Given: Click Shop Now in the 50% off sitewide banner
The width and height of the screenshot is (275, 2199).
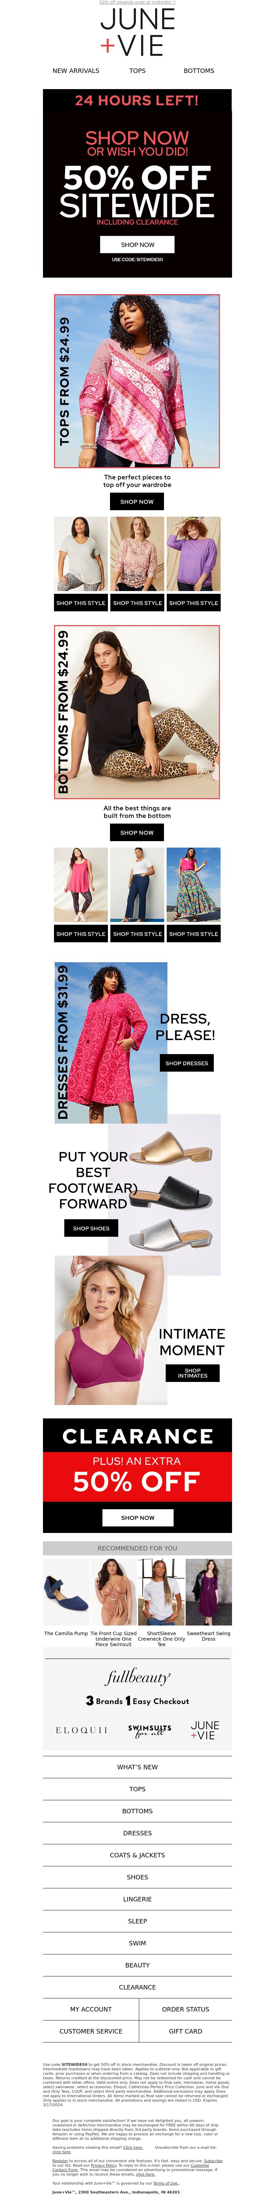Looking at the screenshot, I should (137, 244).
